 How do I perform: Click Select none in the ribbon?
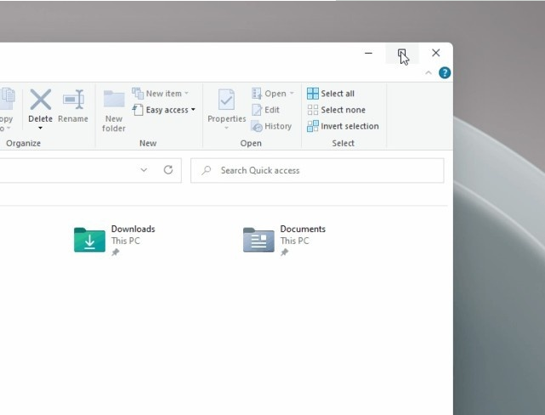336,110
